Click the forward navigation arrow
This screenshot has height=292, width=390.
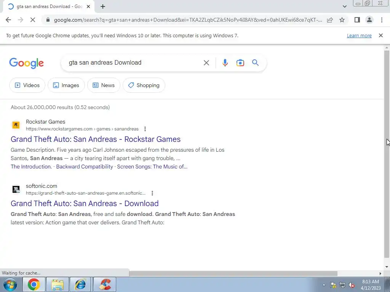coord(21,20)
